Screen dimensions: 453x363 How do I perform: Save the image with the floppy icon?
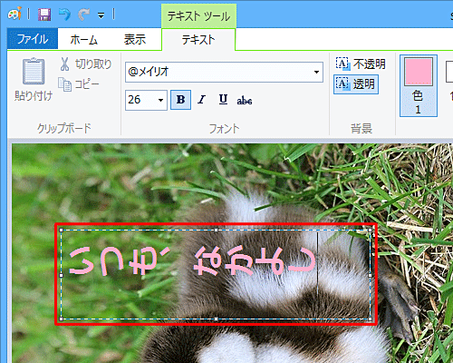point(44,15)
